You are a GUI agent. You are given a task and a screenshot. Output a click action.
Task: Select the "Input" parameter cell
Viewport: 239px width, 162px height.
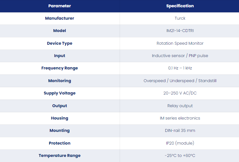[60, 56]
